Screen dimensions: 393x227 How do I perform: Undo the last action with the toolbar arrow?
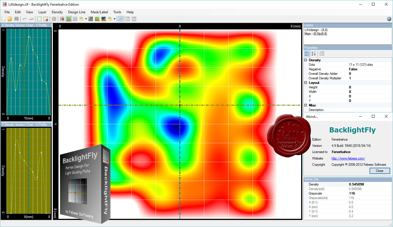click(x=25, y=19)
